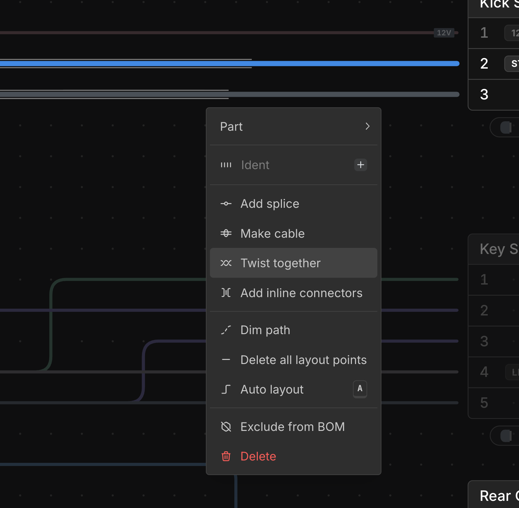Screen dimensions: 519x508
Task: Click the Twist together crossed-wires icon
Action: 226,263
